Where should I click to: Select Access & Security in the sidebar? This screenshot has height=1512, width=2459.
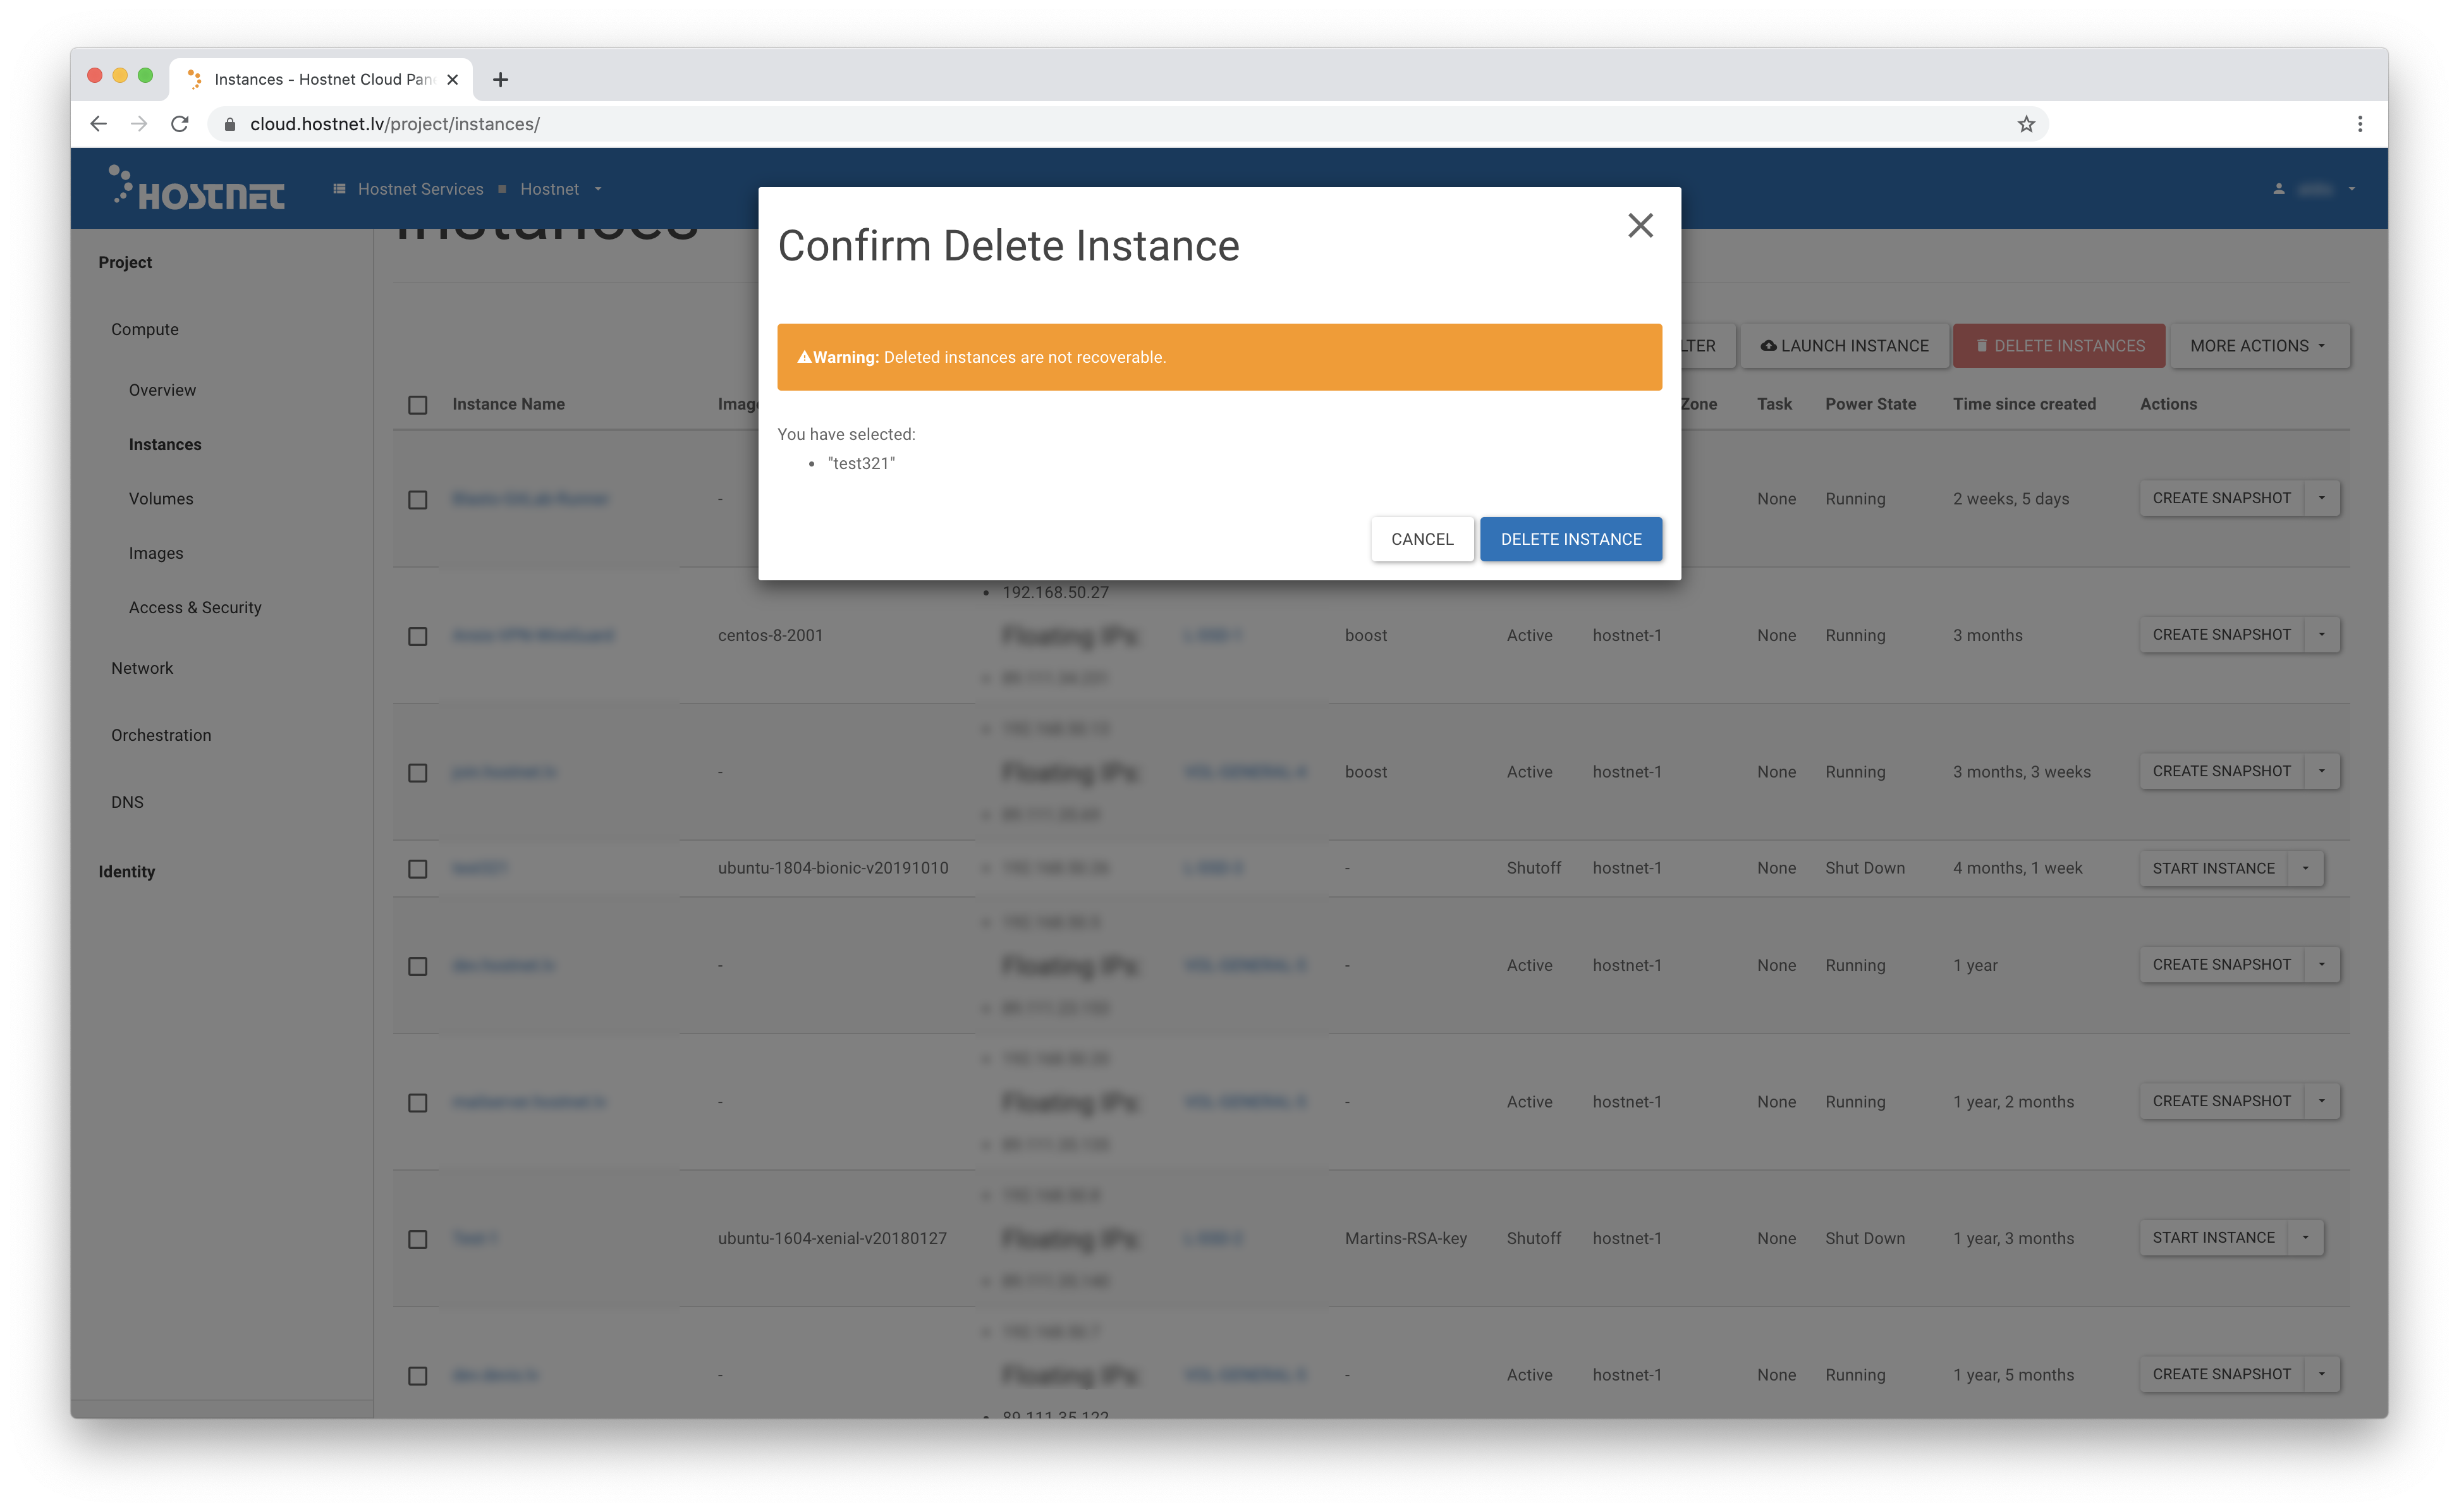[x=195, y=608]
